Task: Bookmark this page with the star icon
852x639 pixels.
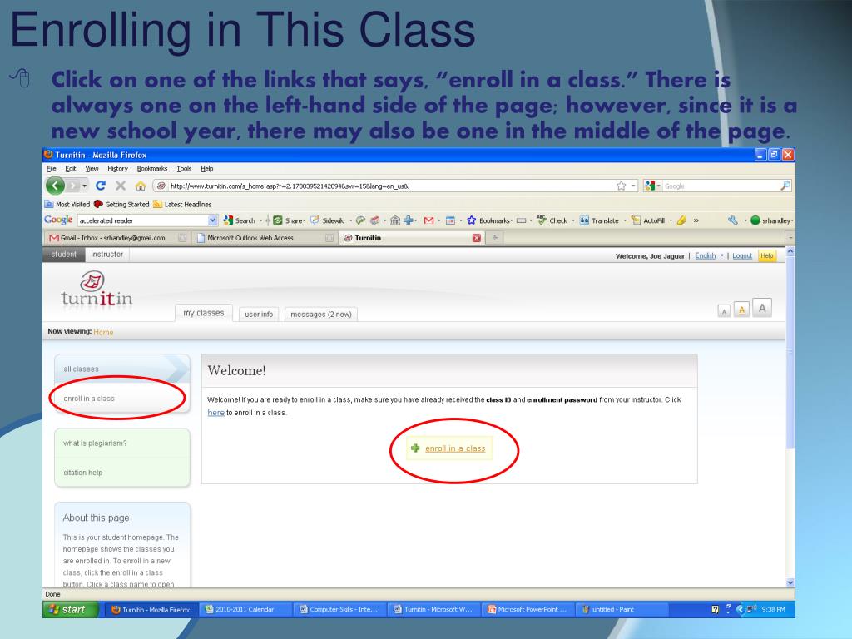Action: point(621,186)
